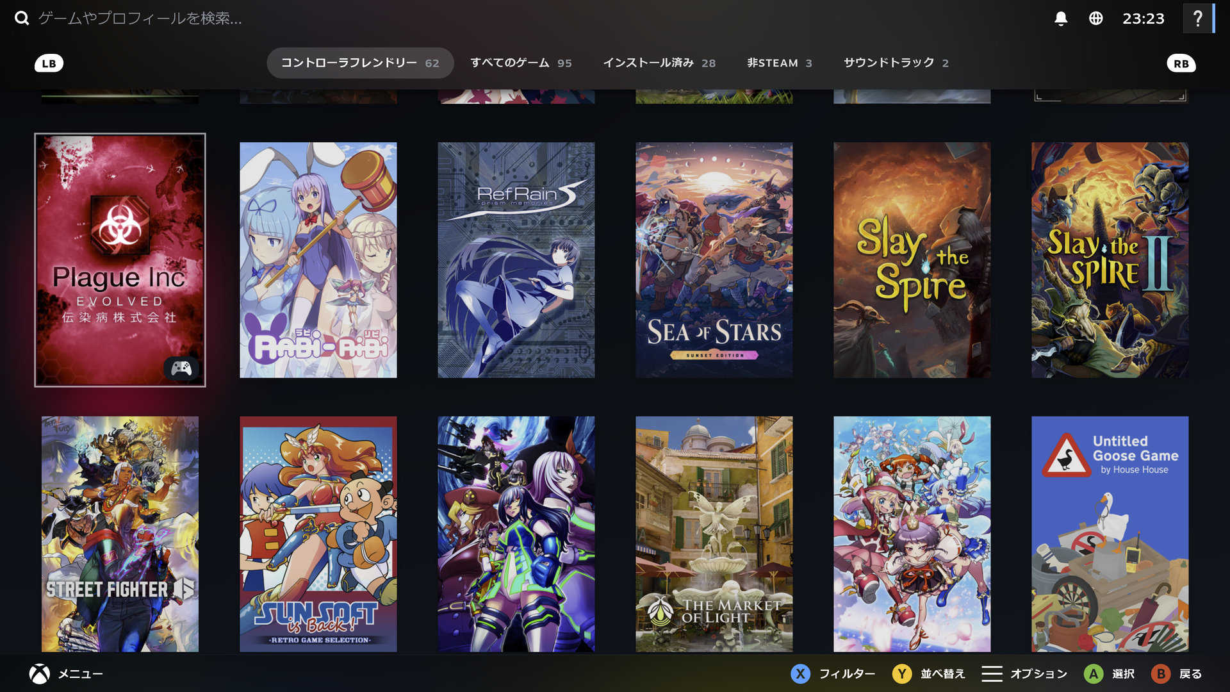Select the Plague Inc Evolved game cover
Screen dimensions: 1230x692
pyautogui.click(x=120, y=260)
